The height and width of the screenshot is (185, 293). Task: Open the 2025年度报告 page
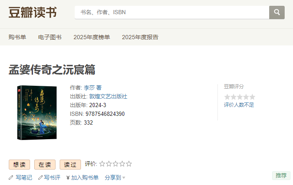click(140, 37)
